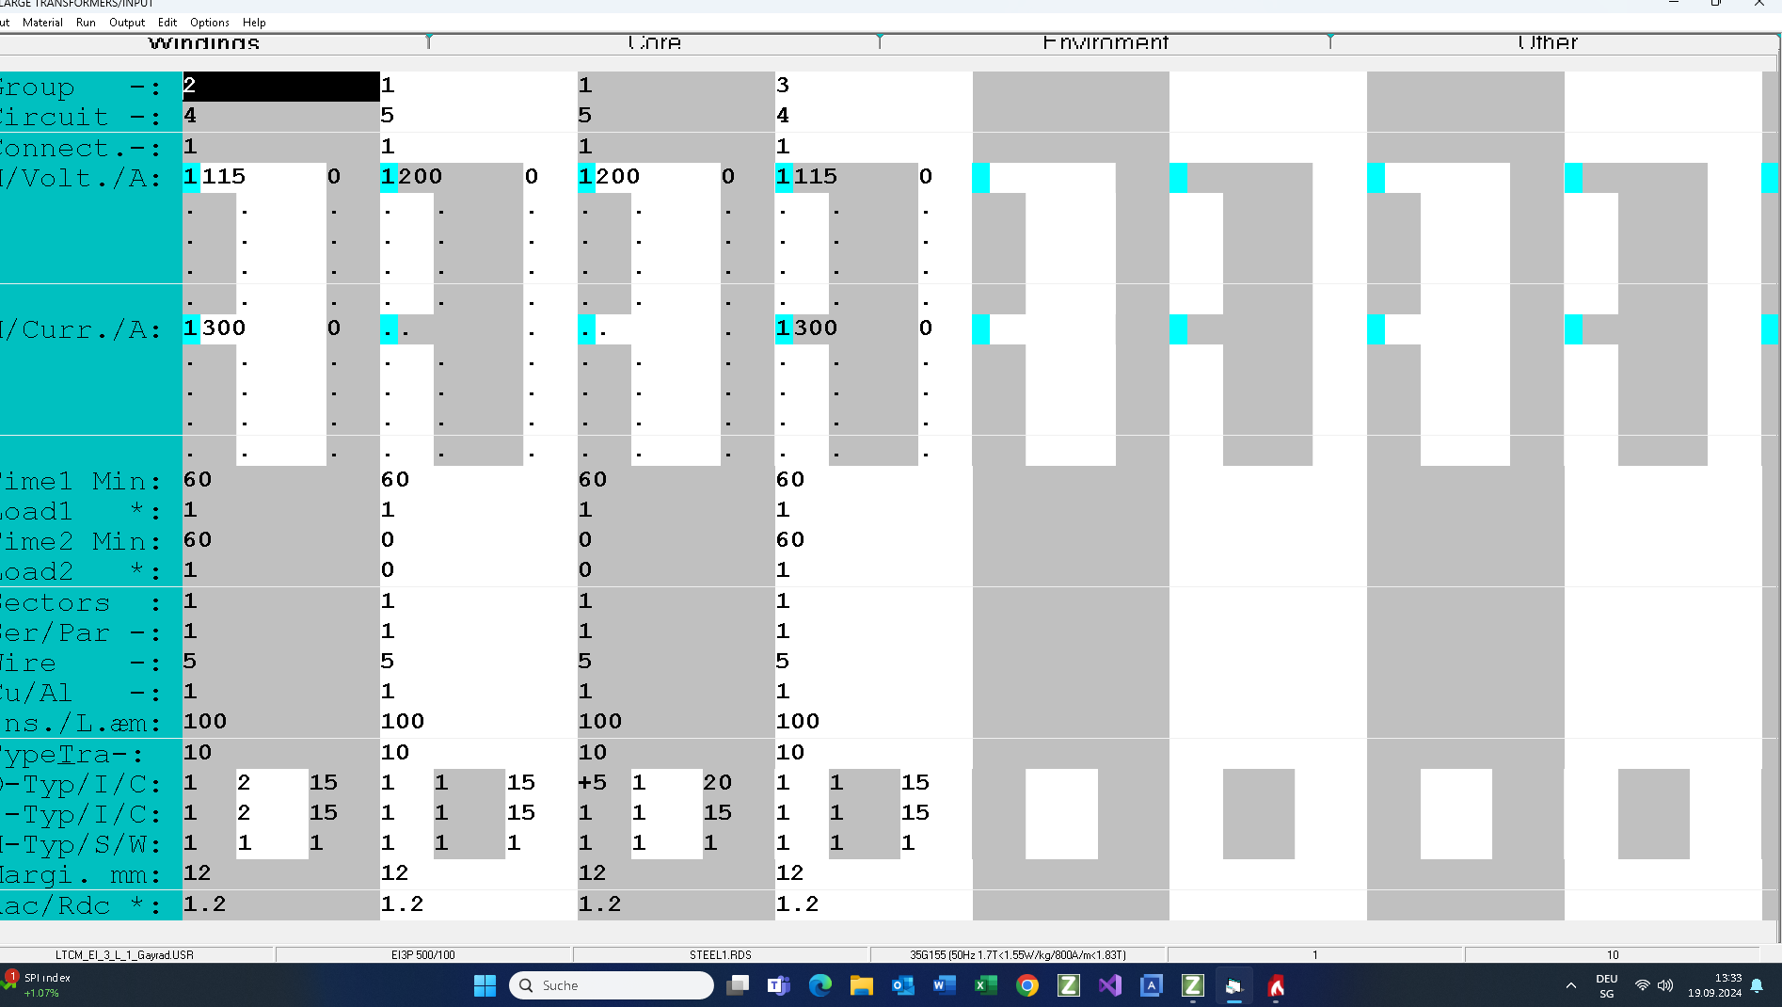
Task: Click the Suche taskbar search box
Action: click(612, 985)
